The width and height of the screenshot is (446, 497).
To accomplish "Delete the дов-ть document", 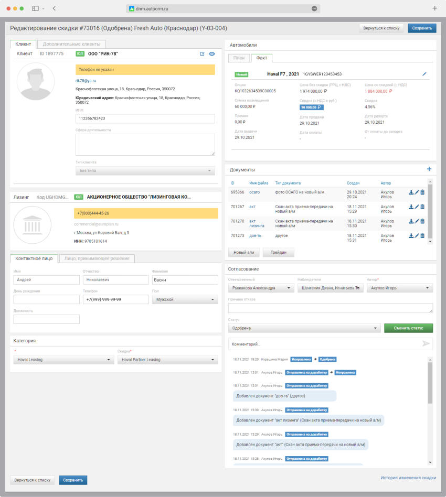I will click(422, 236).
